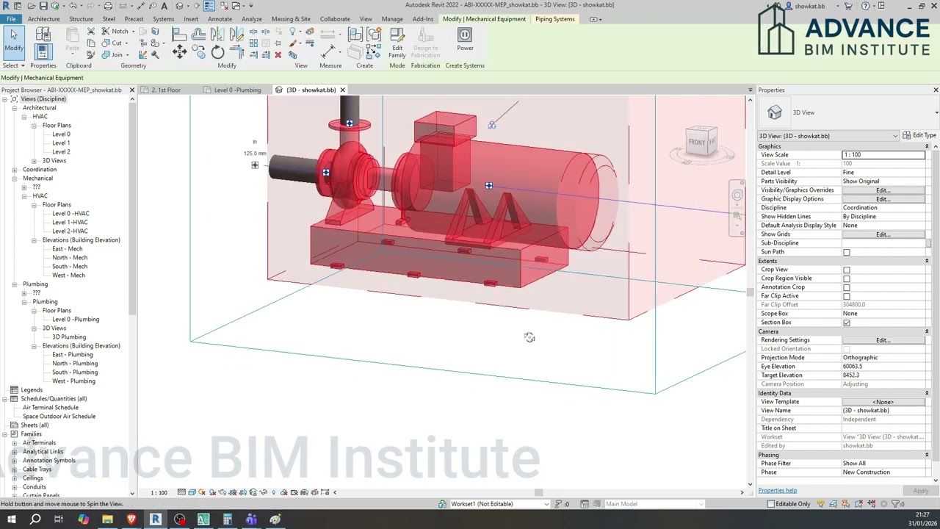This screenshot has height=529, width=940.
Task: Click the Project Browser vertical scrollbar
Action: click(133, 209)
